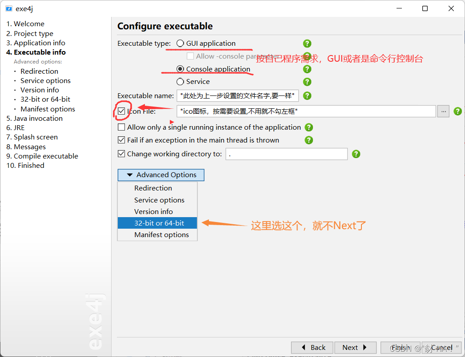Click the working directory input field
465x357 pixels.
pyautogui.click(x=286, y=154)
